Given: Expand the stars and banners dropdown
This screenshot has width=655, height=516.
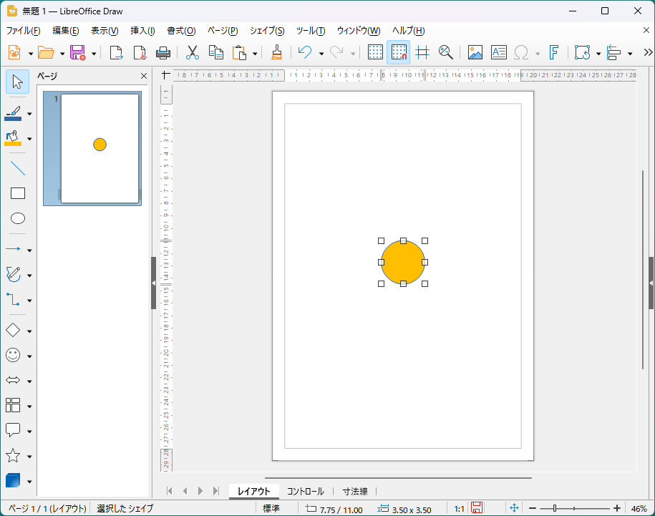Looking at the screenshot, I should coord(29,457).
